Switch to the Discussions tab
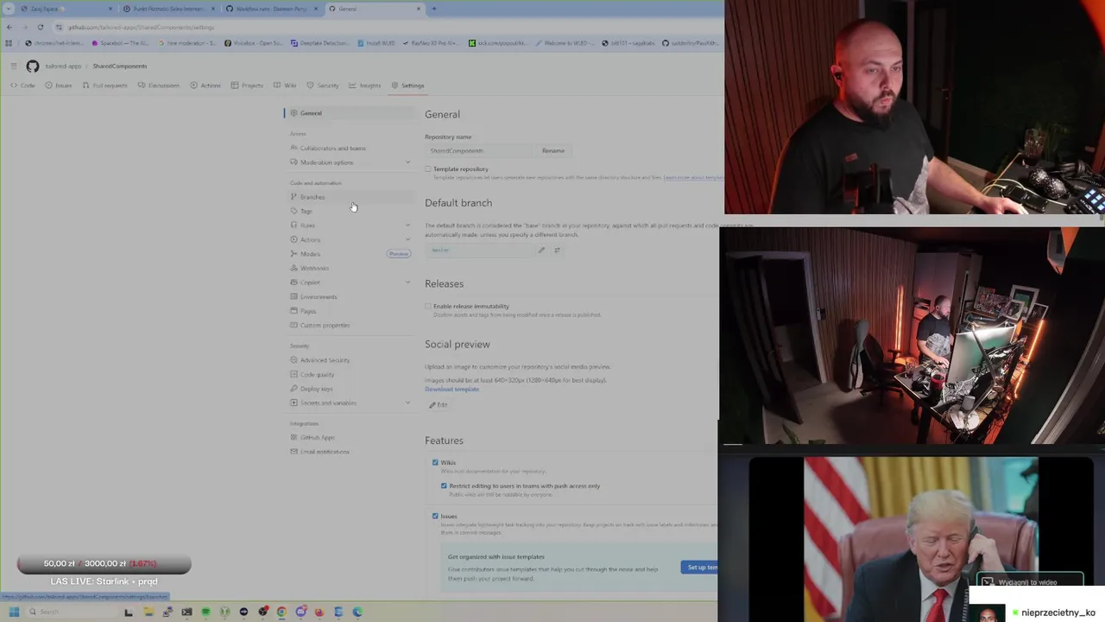1105x622 pixels. tap(159, 86)
